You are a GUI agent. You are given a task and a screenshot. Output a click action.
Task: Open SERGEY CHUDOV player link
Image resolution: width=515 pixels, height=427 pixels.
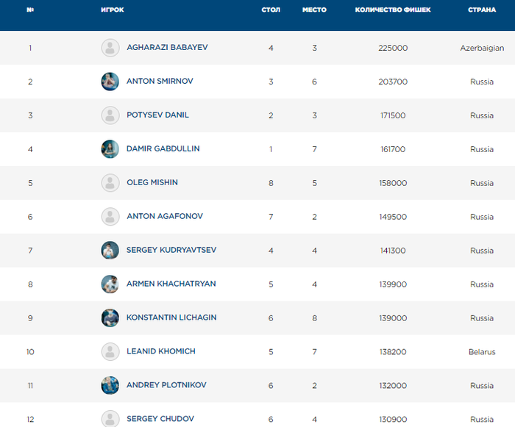point(160,419)
